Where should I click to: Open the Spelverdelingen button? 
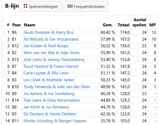pos(41,6)
